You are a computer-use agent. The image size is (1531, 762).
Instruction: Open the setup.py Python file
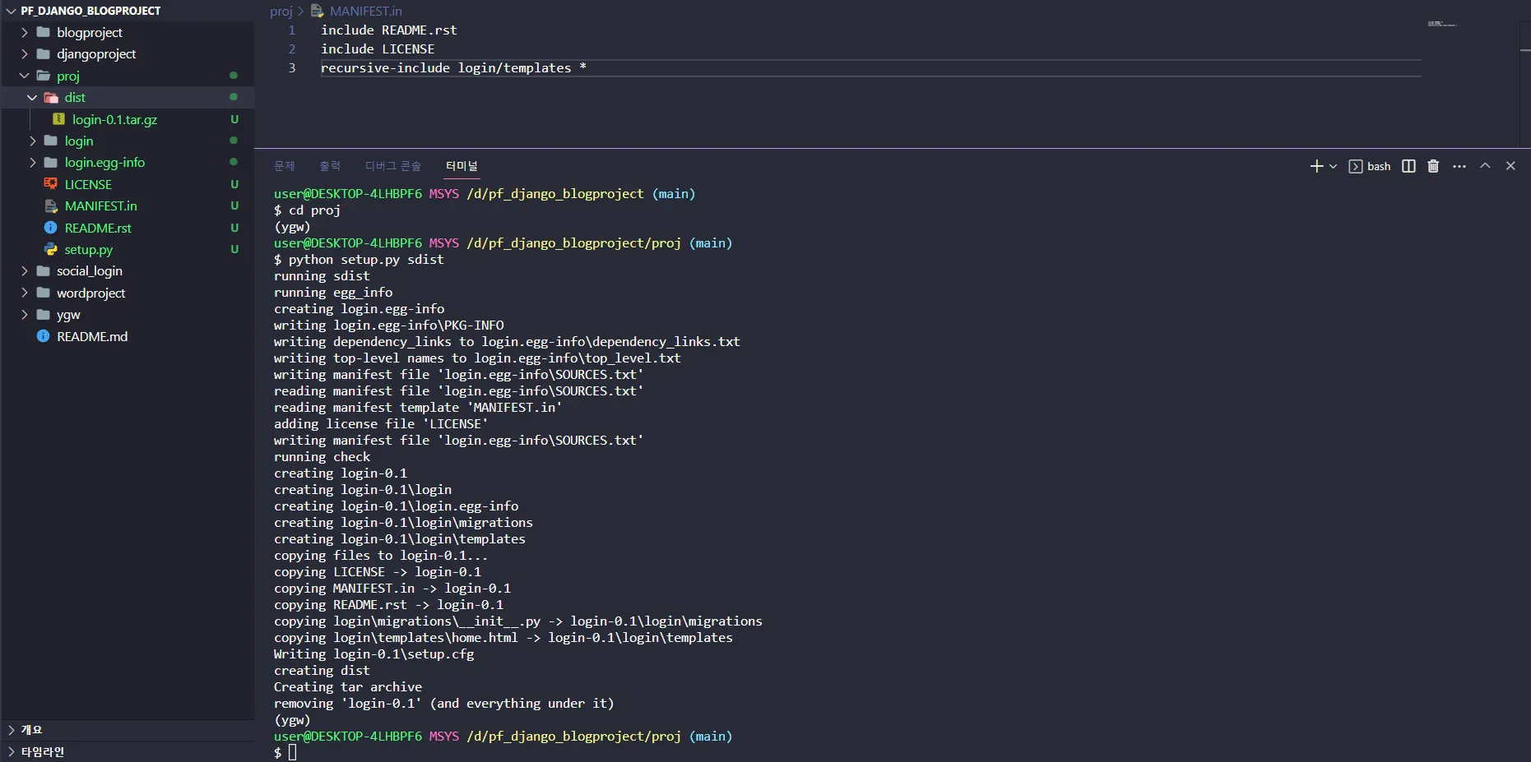tap(88, 250)
